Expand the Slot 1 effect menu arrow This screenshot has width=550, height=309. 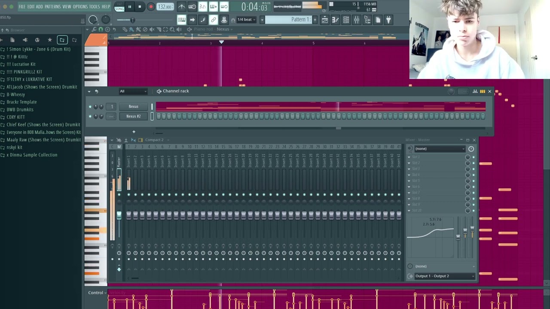click(x=409, y=157)
